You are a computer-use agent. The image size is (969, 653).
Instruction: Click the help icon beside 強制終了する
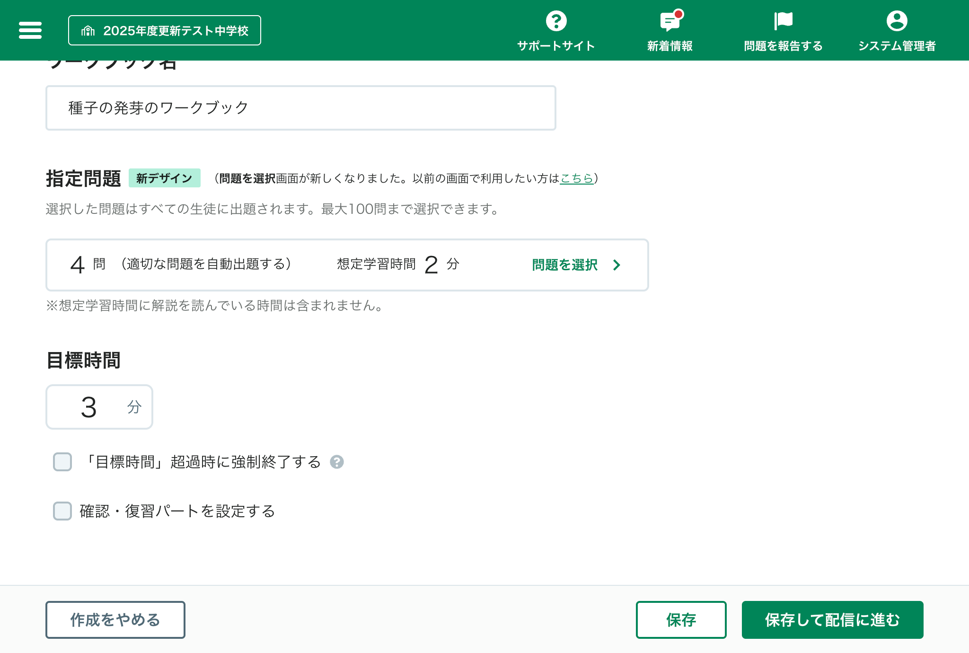pos(337,462)
